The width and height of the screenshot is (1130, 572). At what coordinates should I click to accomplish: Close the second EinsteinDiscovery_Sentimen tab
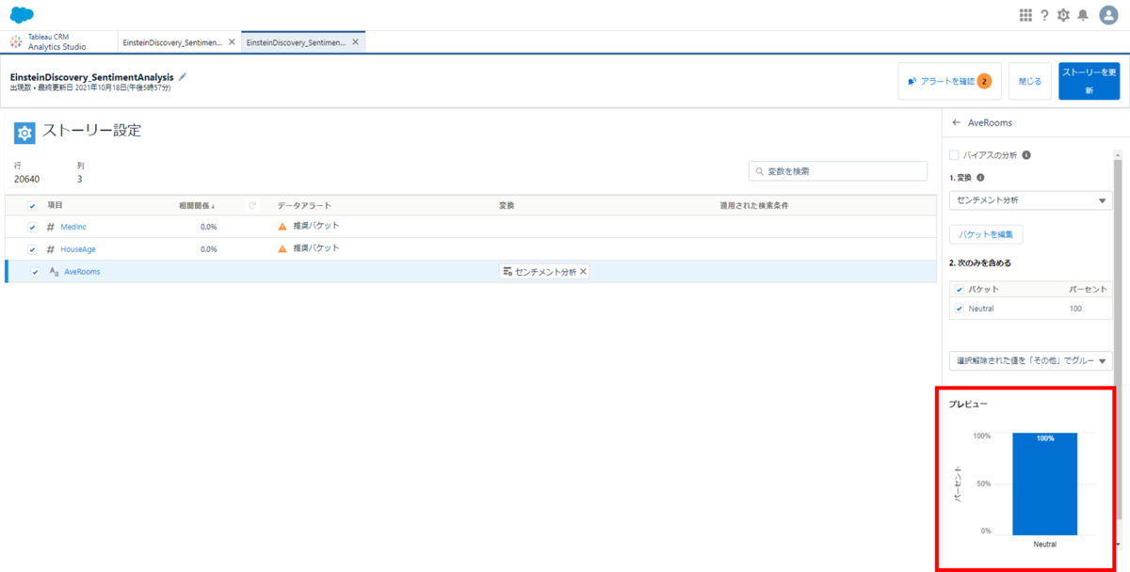point(355,42)
